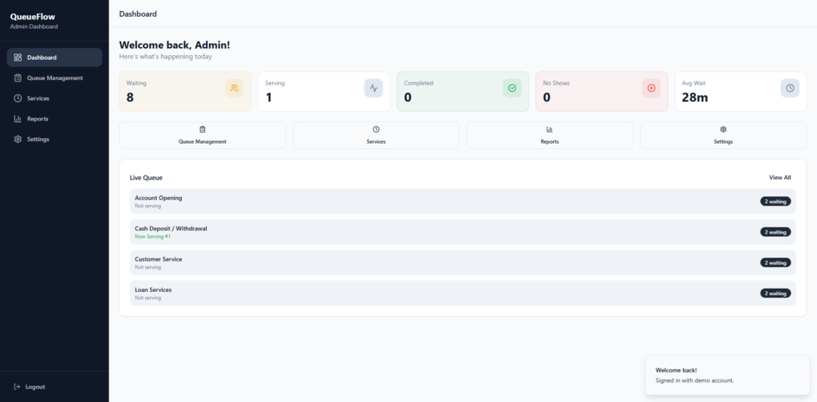Click the Dashboard grid icon in sidebar
The image size is (817, 402).
(18, 57)
